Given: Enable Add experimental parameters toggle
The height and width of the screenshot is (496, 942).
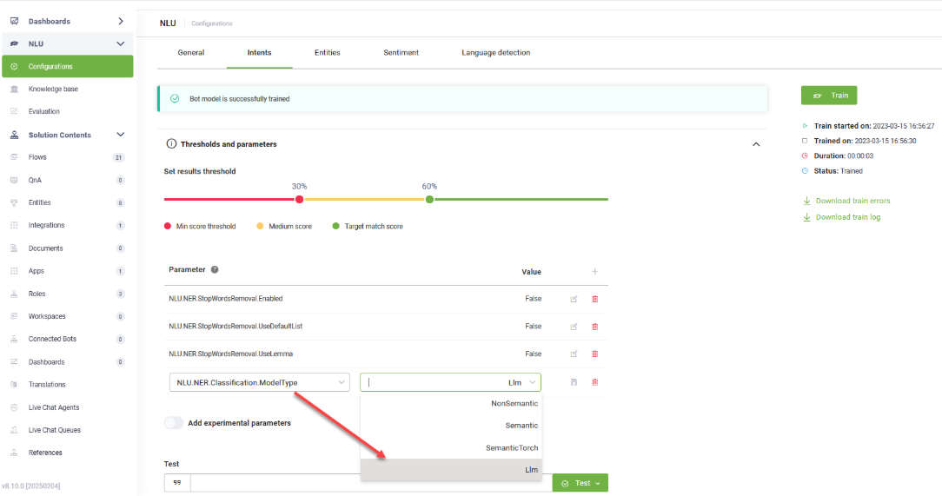Looking at the screenshot, I should click(174, 423).
